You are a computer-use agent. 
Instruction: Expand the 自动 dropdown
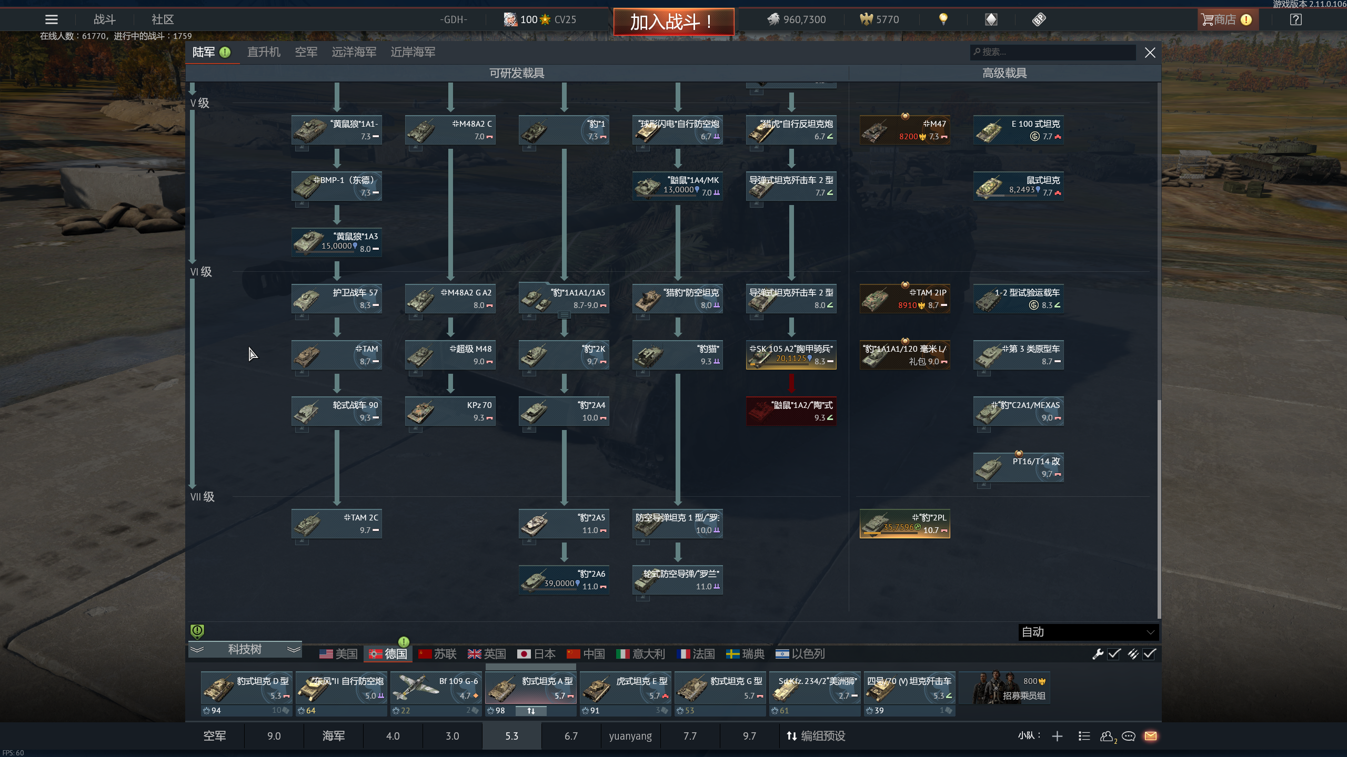[x=1088, y=632]
